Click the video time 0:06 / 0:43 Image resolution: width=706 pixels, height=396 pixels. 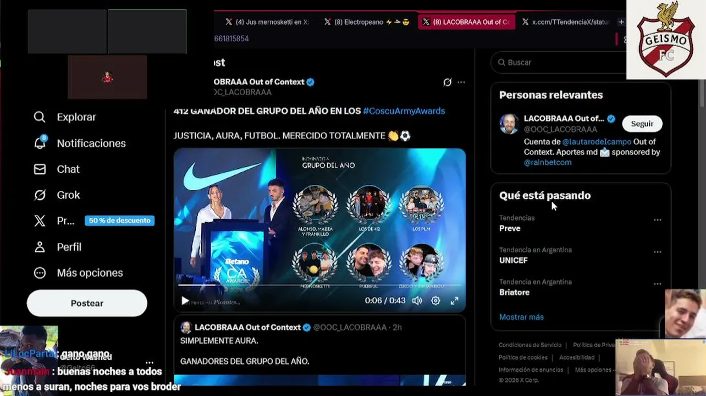[385, 301]
